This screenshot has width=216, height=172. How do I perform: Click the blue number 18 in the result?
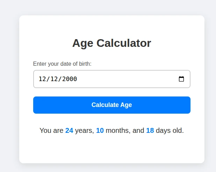(x=150, y=130)
